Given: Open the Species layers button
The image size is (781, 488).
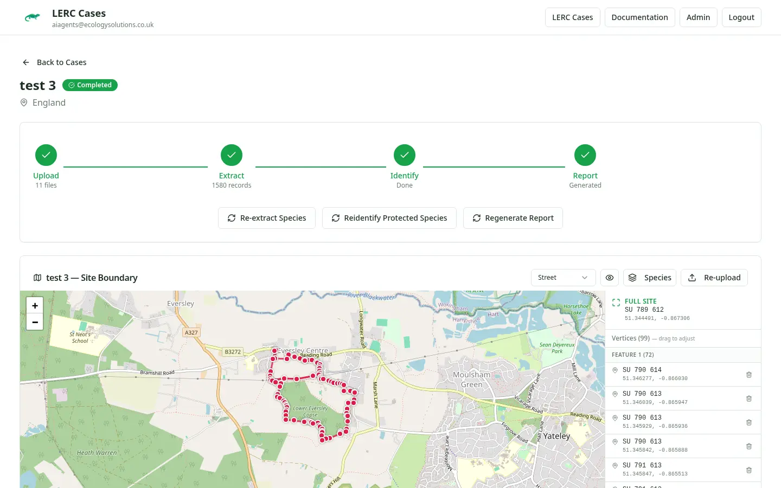Looking at the screenshot, I should pos(650,278).
